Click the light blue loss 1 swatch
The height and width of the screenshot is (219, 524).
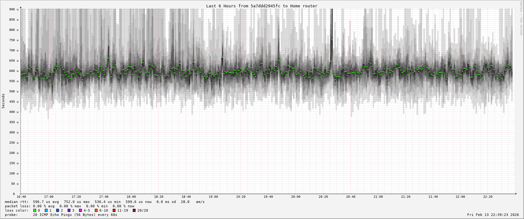point(46,210)
